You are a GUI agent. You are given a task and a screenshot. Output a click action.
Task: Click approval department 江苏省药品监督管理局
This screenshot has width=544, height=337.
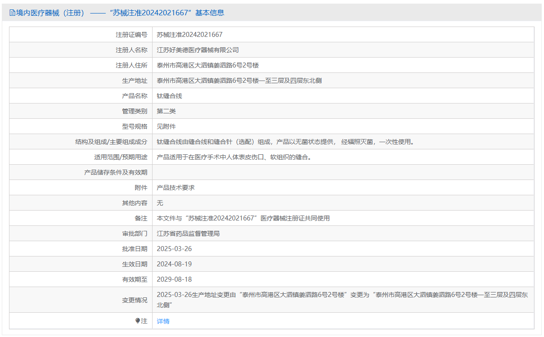tap(188, 234)
